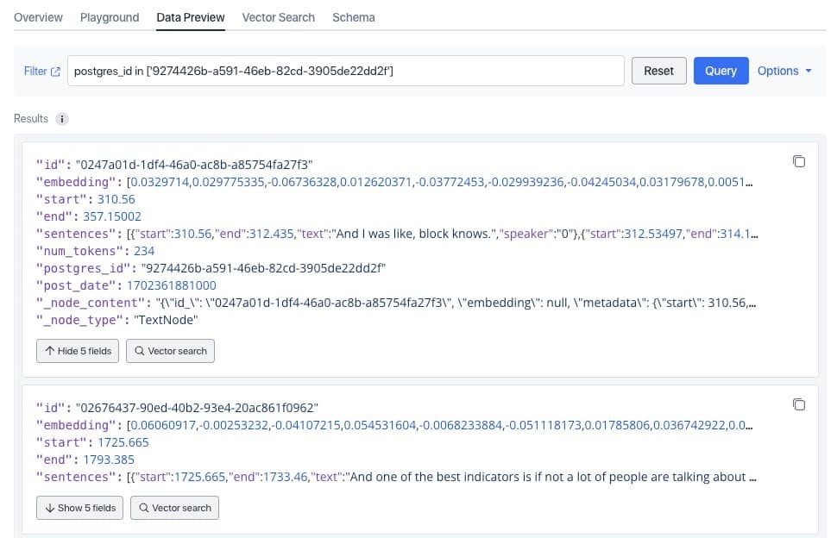Click the Results info icon
The height and width of the screenshot is (538, 837).
(x=62, y=119)
